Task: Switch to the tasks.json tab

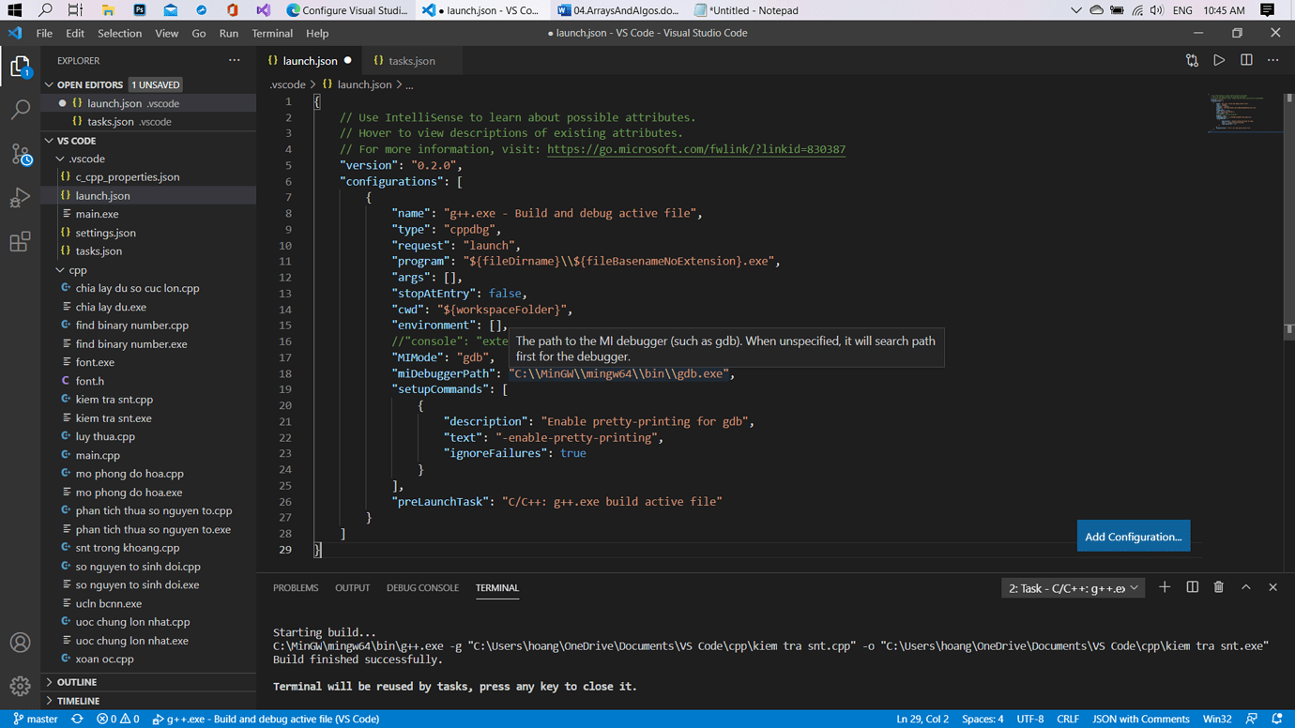Action: (x=411, y=58)
